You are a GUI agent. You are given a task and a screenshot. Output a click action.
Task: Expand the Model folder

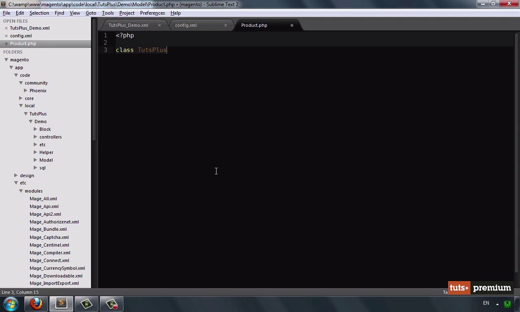click(x=35, y=160)
